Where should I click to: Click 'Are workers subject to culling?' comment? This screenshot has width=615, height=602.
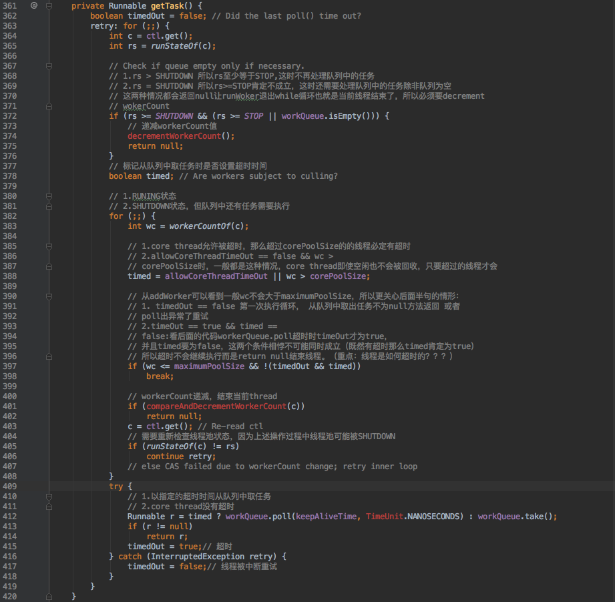[x=258, y=176]
